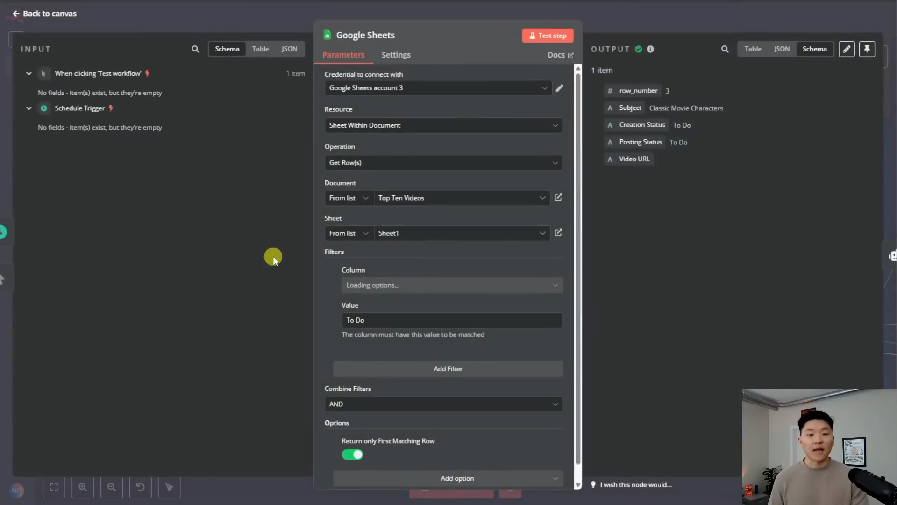Screen dimensions: 897x505
Task: Click the filter Value field 'To Do'
Action: [x=452, y=320]
